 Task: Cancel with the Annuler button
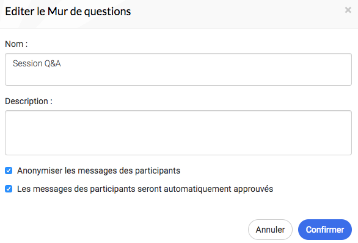point(270,230)
